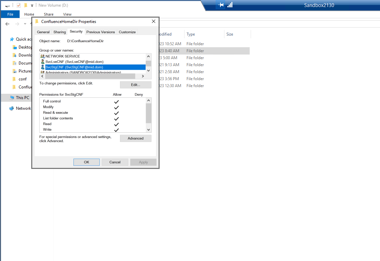Click the List folder contents permission row
The width and height of the screenshot is (380, 261).
pyautogui.click(x=93, y=118)
